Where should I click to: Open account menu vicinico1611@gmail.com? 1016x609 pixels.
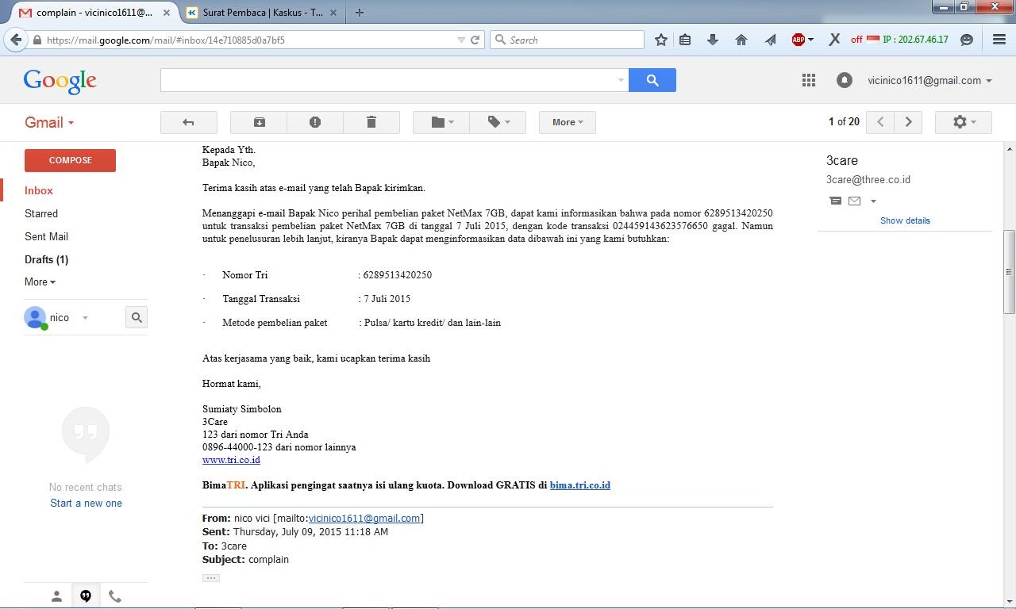[x=929, y=80]
